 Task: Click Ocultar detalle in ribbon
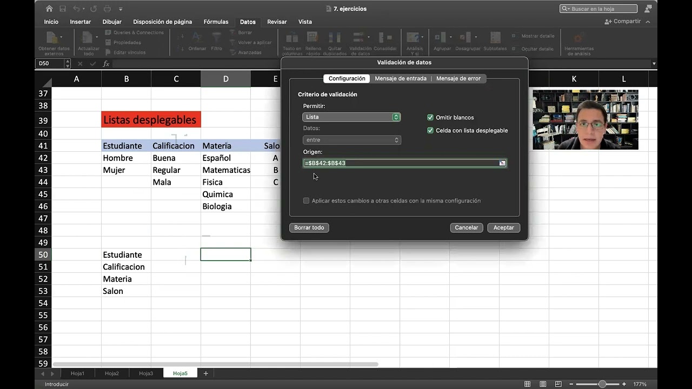pyautogui.click(x=533, y=49)
